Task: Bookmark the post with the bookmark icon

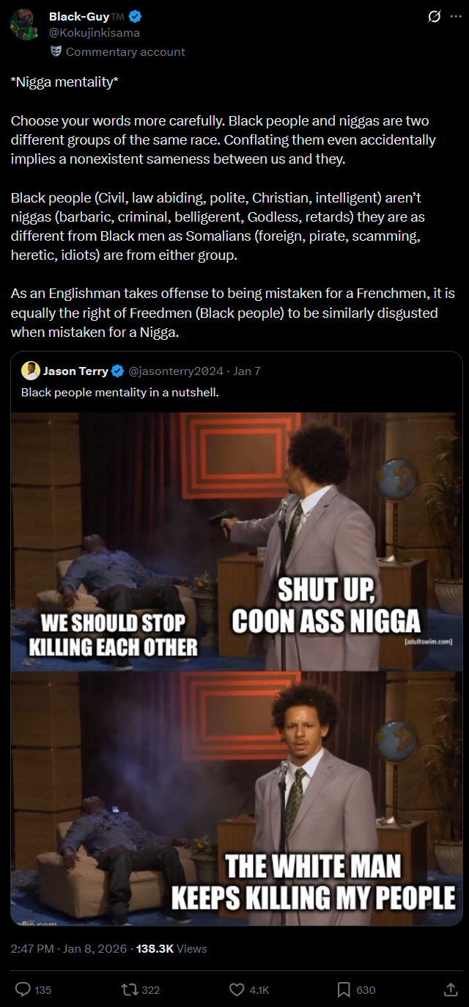Action: 344,989
